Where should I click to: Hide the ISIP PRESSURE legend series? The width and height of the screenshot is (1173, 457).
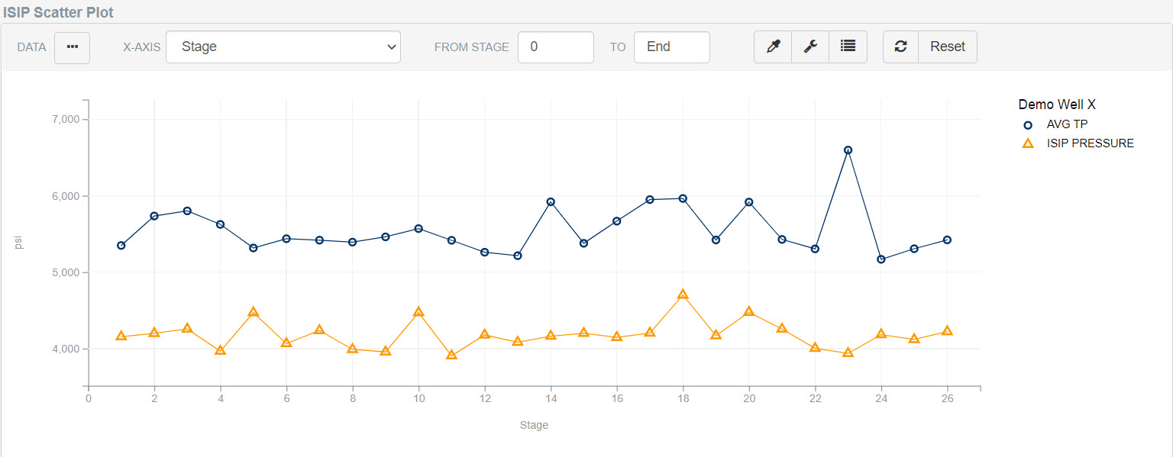click(x=1089, y=143)
